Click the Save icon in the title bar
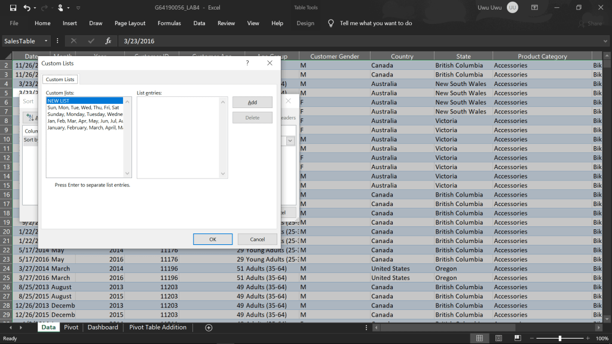Screen dimensions: 612x344 pyautogui.click(x=13, y=8)
